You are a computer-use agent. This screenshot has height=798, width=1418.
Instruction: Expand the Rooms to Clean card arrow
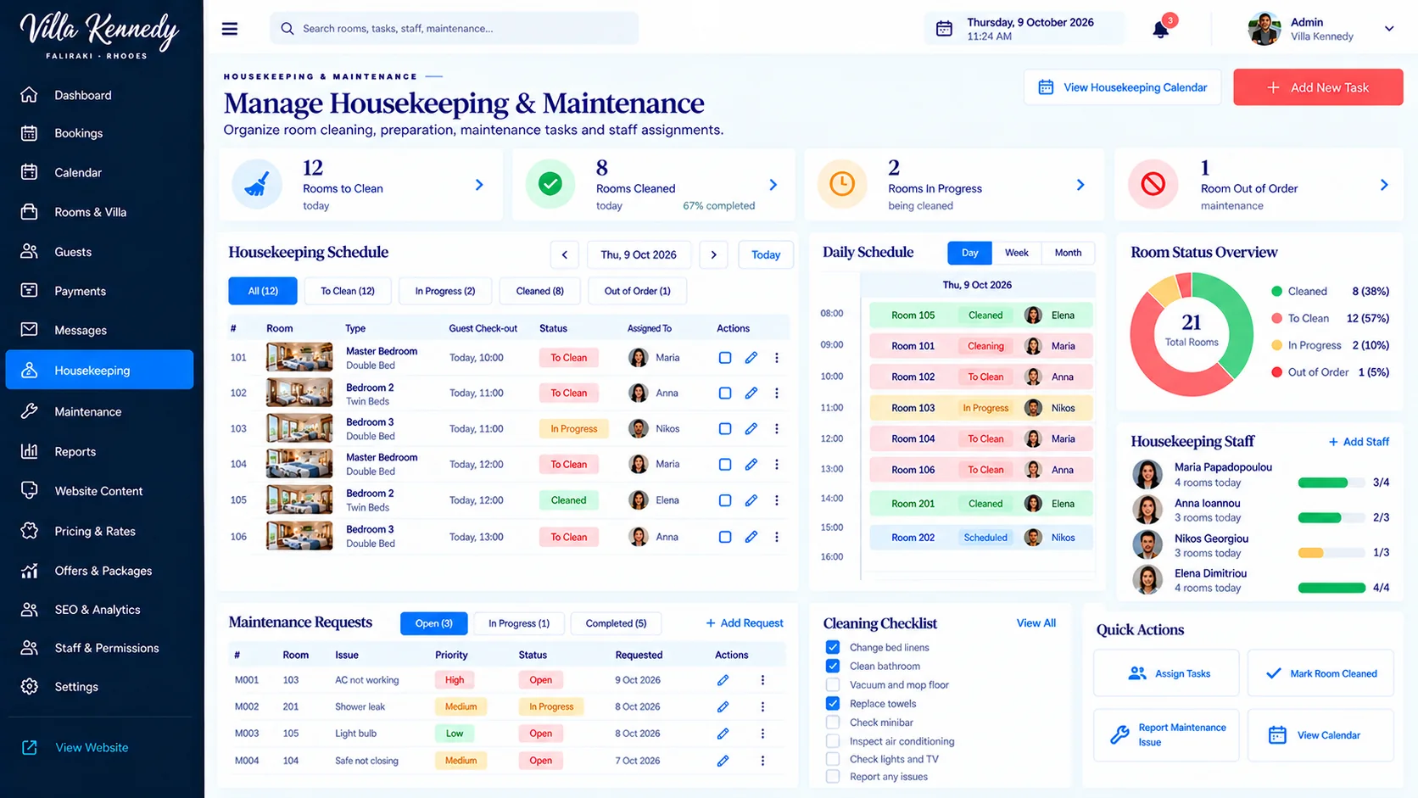479,185
